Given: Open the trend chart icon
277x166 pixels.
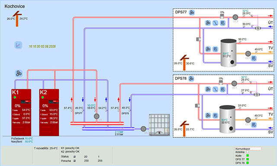Looking at the screenshot, I should click(x=18, y=45).
